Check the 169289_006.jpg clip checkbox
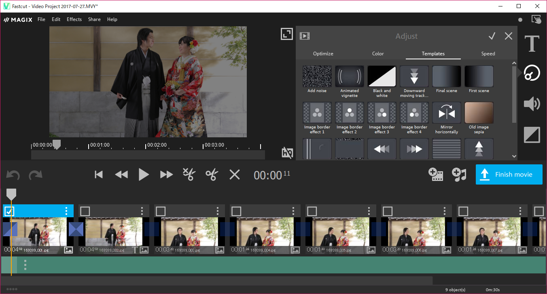 pyautogui.click(x=388, y=211)
